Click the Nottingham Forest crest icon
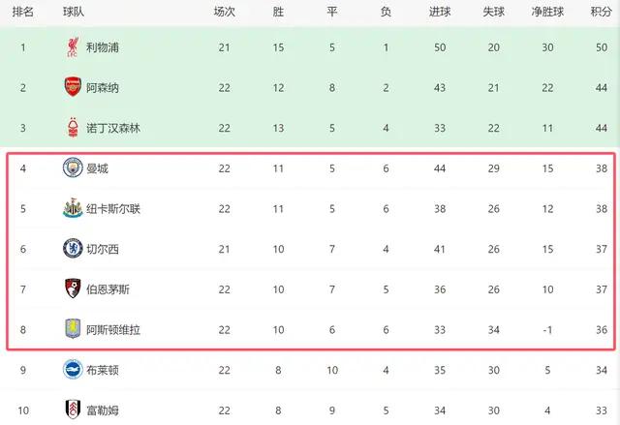This screenshot has width=620, height=425. pyautogui.click(x=73, y=128)
